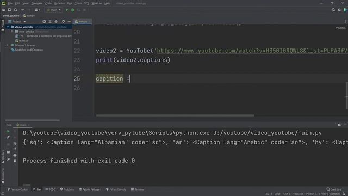
Task: Open Version Control tool window
Action: [x=18, y=189]
